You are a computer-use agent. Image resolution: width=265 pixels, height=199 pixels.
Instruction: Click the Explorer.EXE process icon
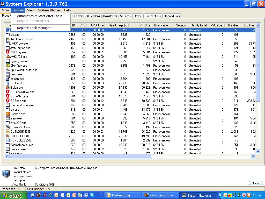8,83
